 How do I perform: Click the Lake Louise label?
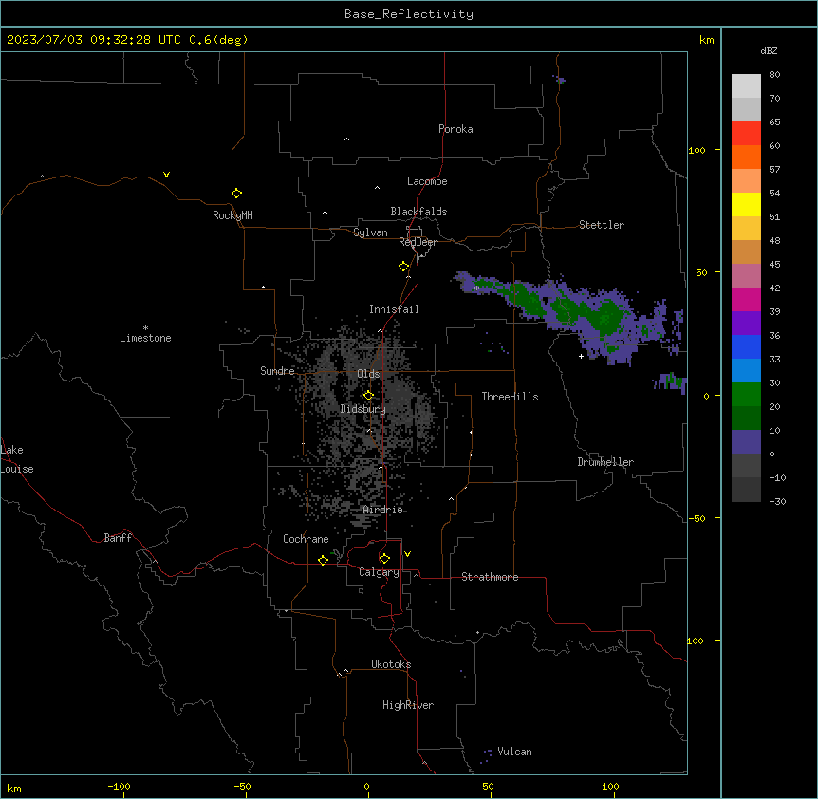coord(17,459)
